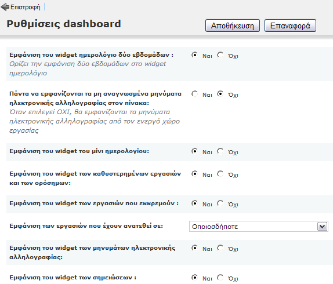This screenshot has width=333, height=284.
Task: Set email messages widget to Όχι
Action: pos(220,248)
